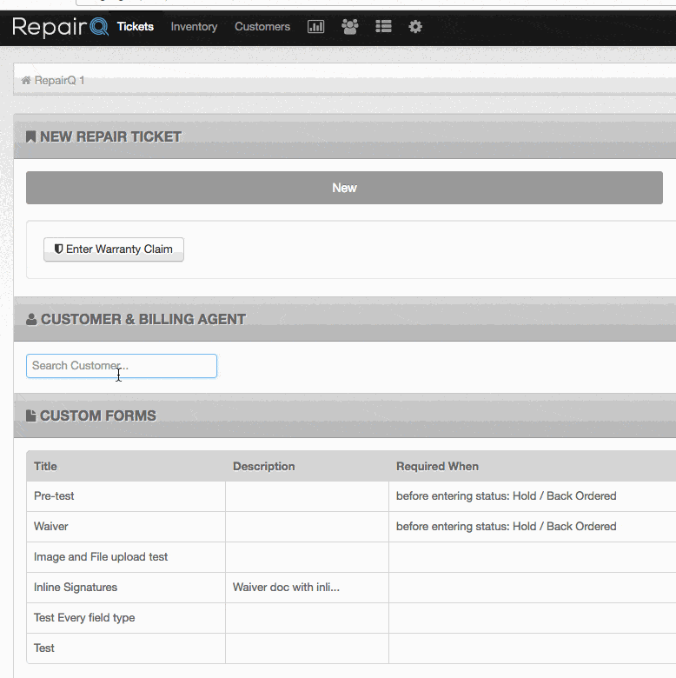This screenshot has width=676, height=678.
Task: Open the Customers menu
Action: 262,27
